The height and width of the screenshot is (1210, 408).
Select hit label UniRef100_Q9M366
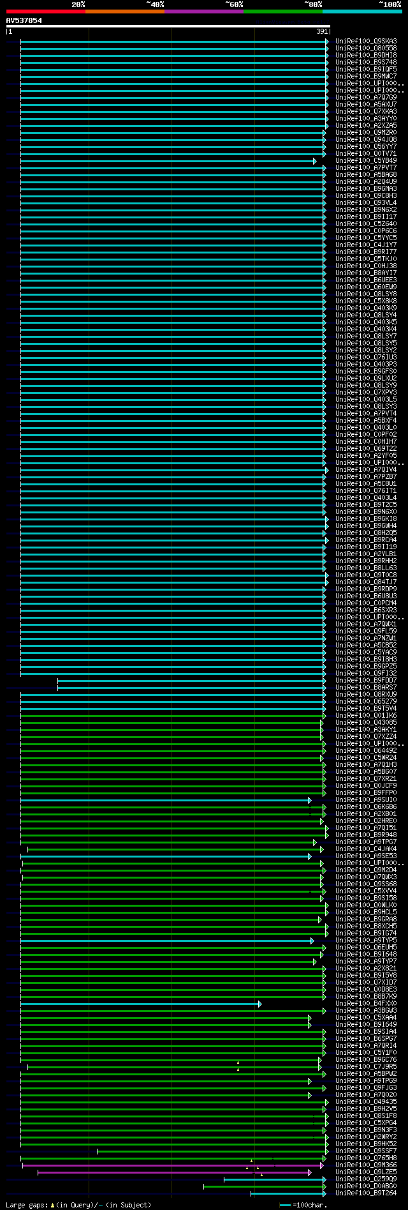point(366,1165)
